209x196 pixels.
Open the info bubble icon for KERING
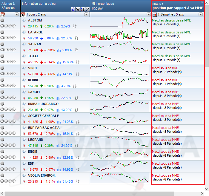pos(24,80)
